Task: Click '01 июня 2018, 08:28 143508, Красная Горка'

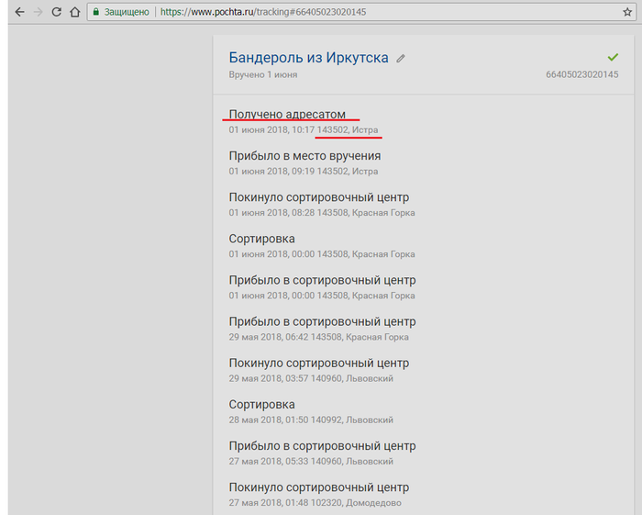Action: pyautogui.click(x=322, y=213)
